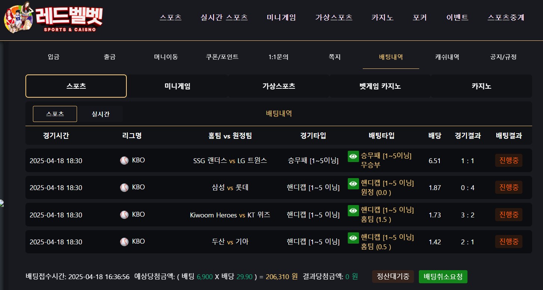This screenshot has width=543, height=290.
Task: Click the 배당 column header
Action: pos(435,136)
